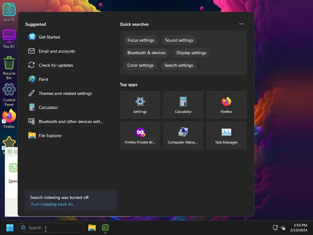Click the muted volume tray icon
The height and width of the screenshot is (235, 313).
click(283, 228)
